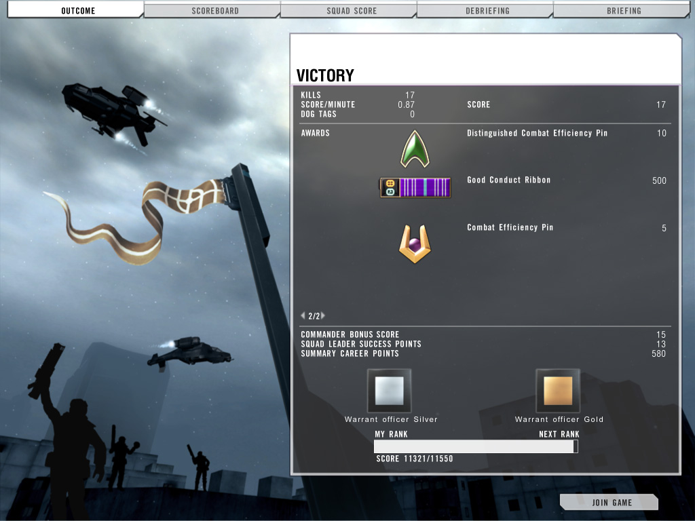Go to previous awards page arrow
Viewport: 695px width, 521px height.
pos(303,315)
